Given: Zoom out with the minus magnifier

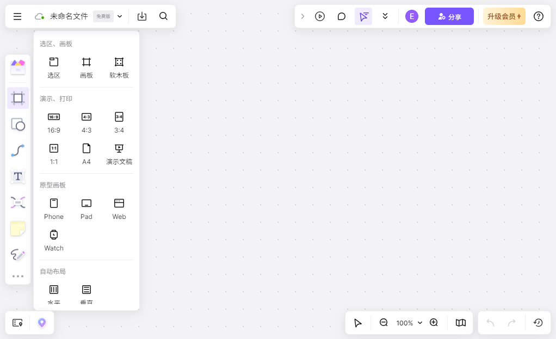Looking at the screenshot, I should tap(384, 323).
